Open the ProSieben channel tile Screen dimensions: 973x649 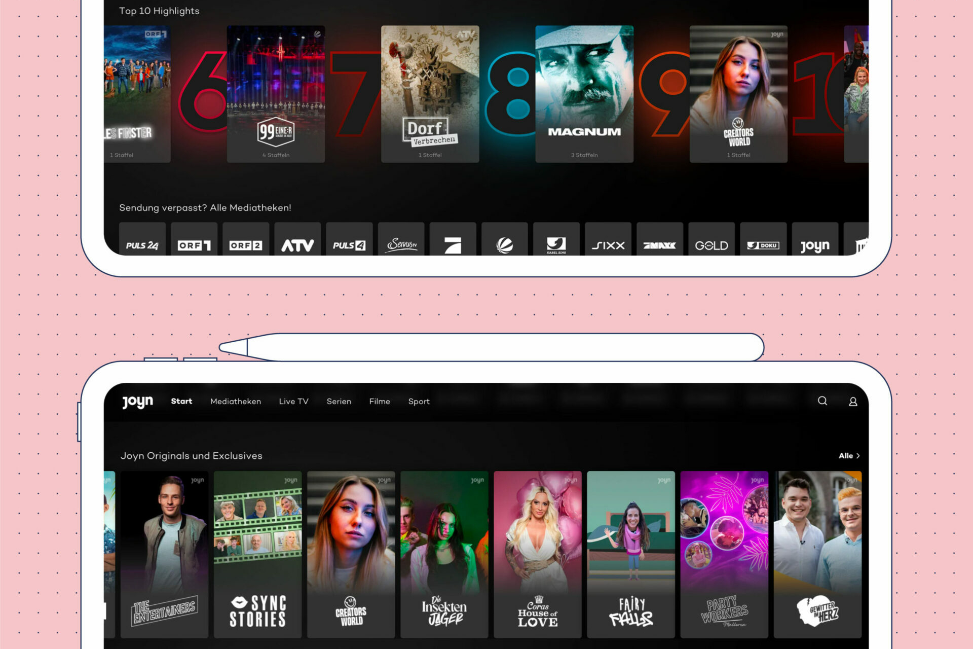pos(453,239)
